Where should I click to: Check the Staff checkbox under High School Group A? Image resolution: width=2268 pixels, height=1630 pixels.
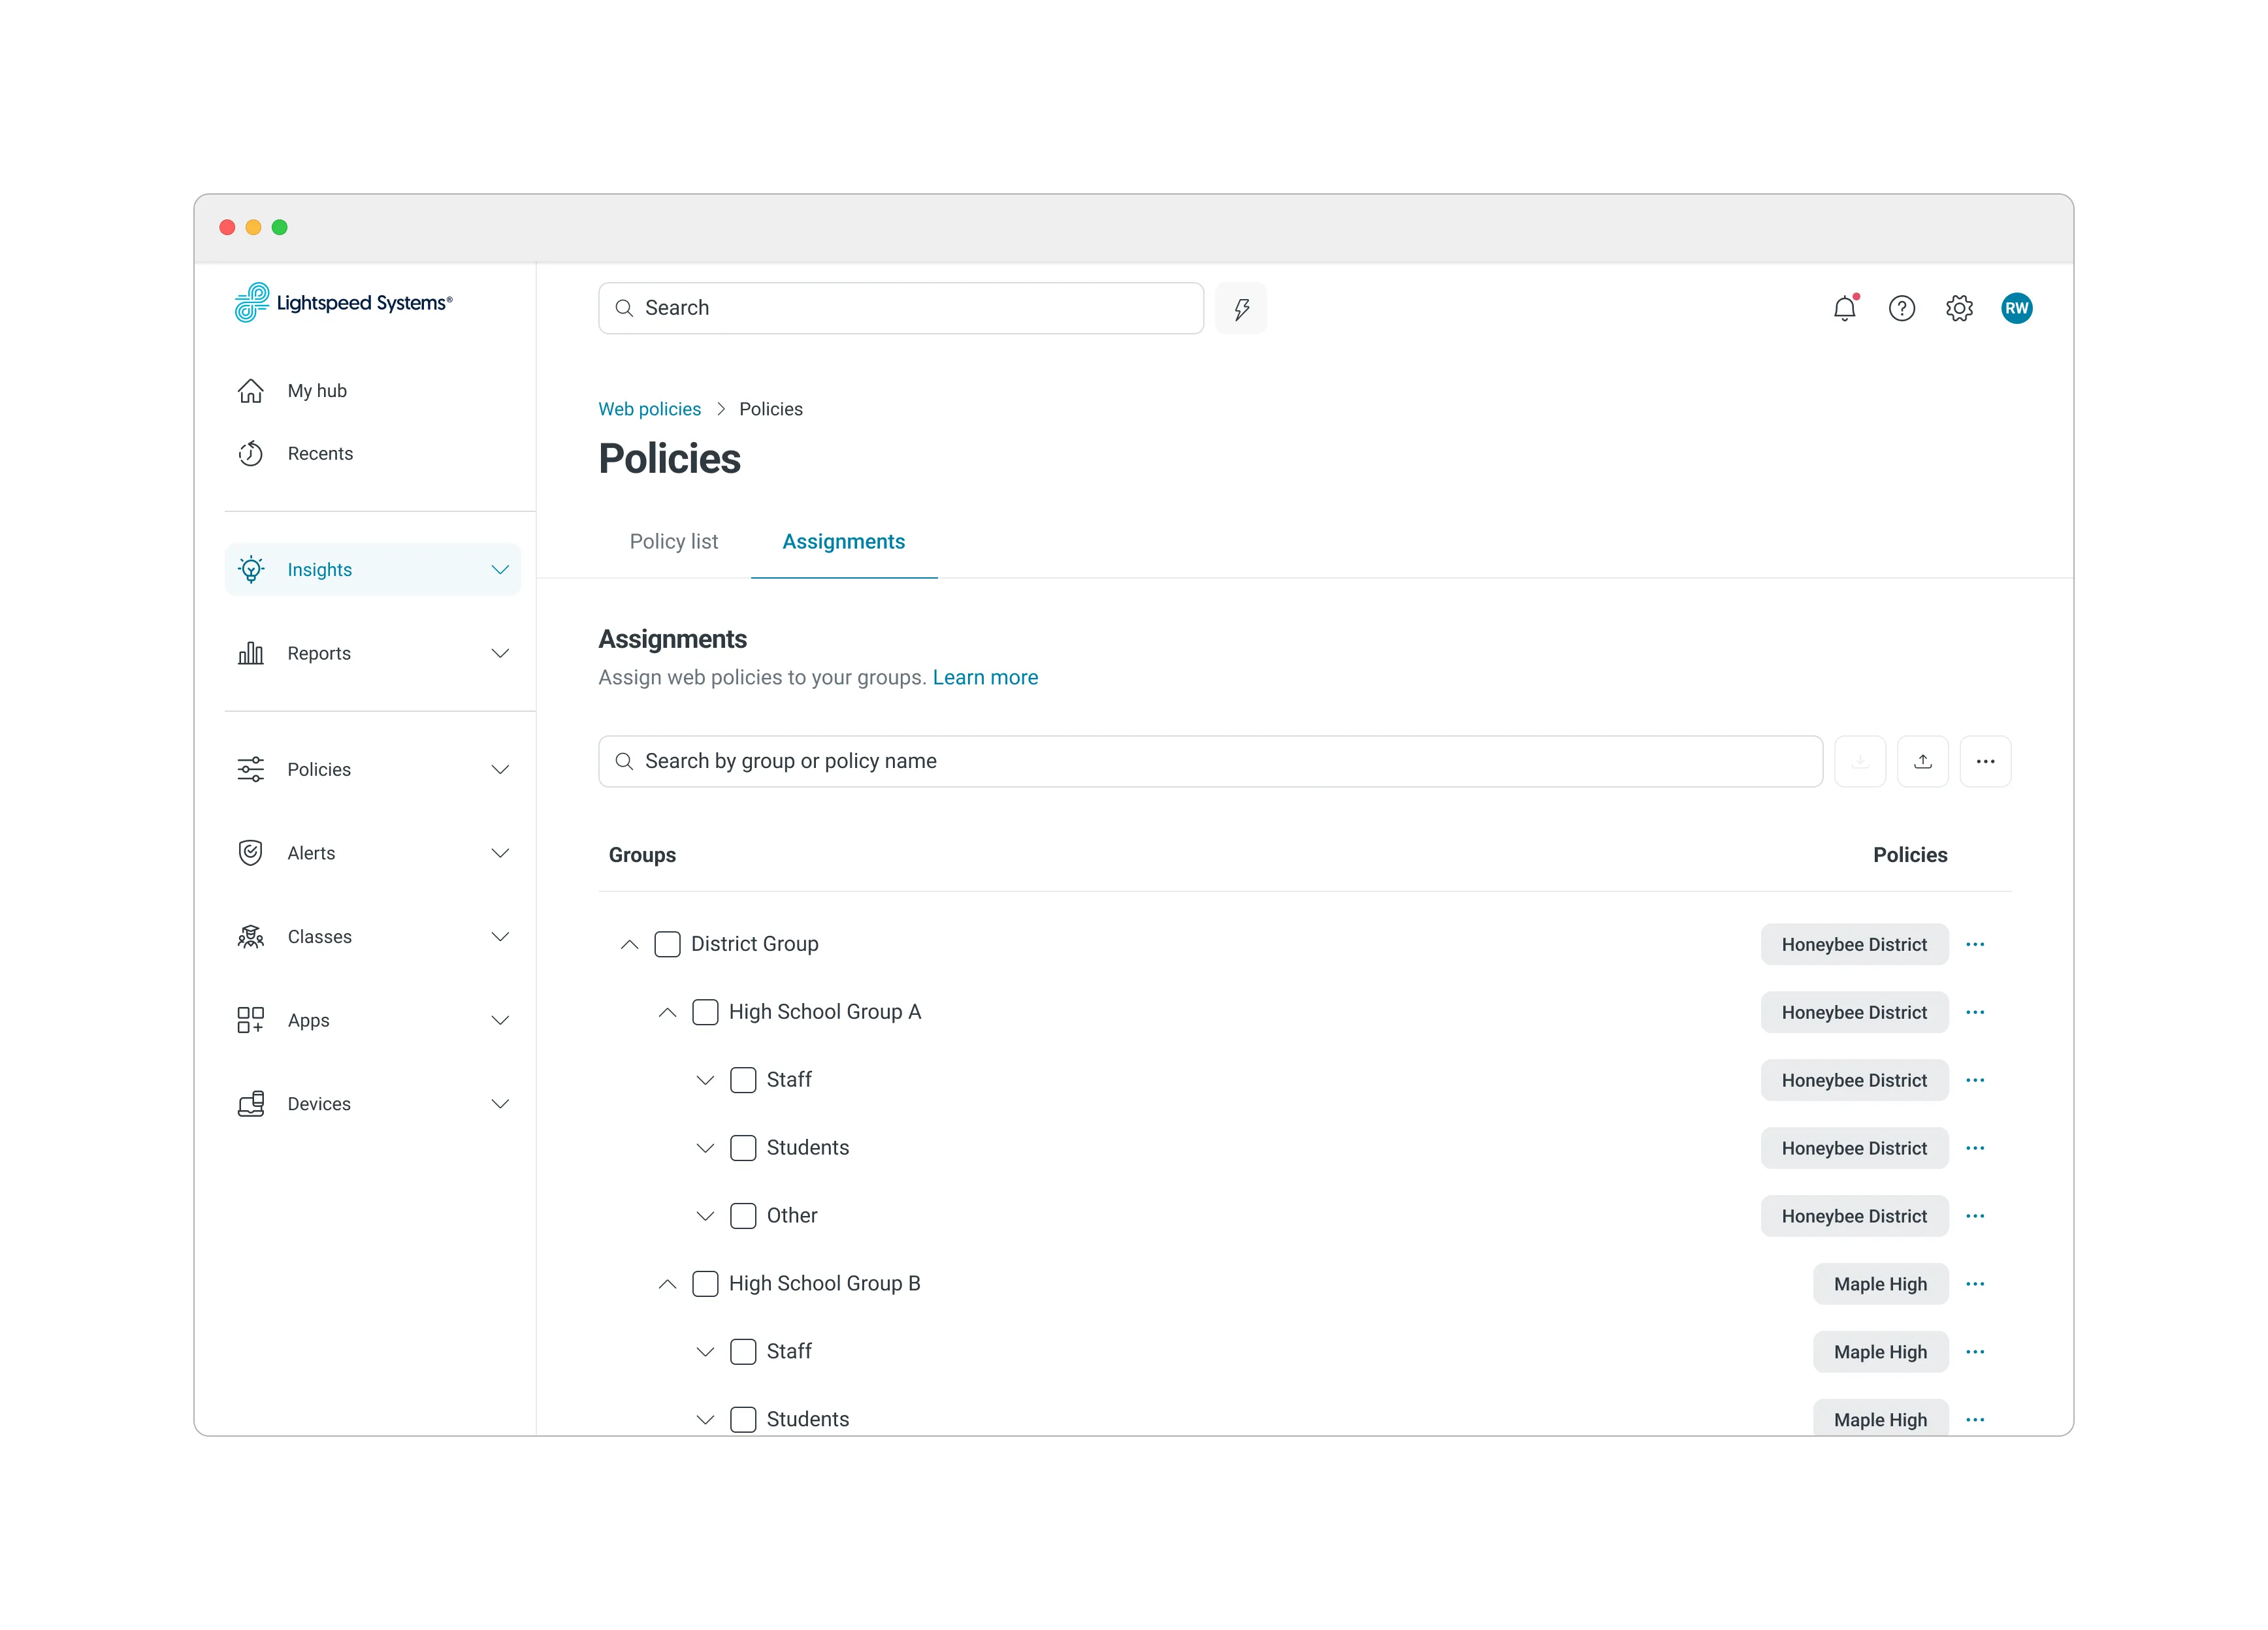tap(743, 1080)
